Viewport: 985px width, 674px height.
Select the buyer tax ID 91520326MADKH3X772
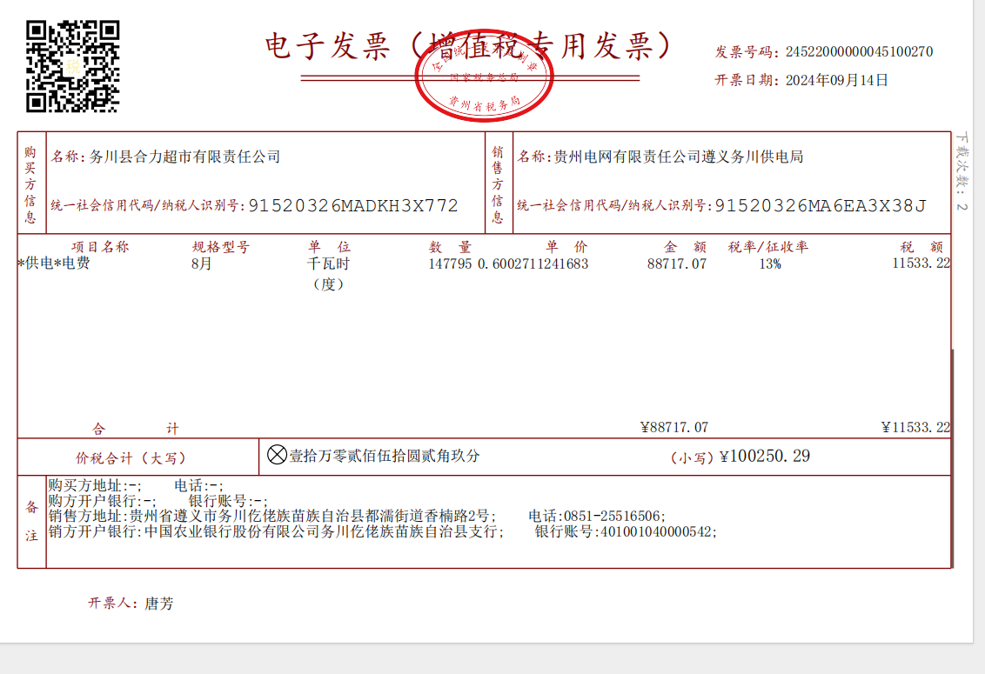tap(353, 206)
